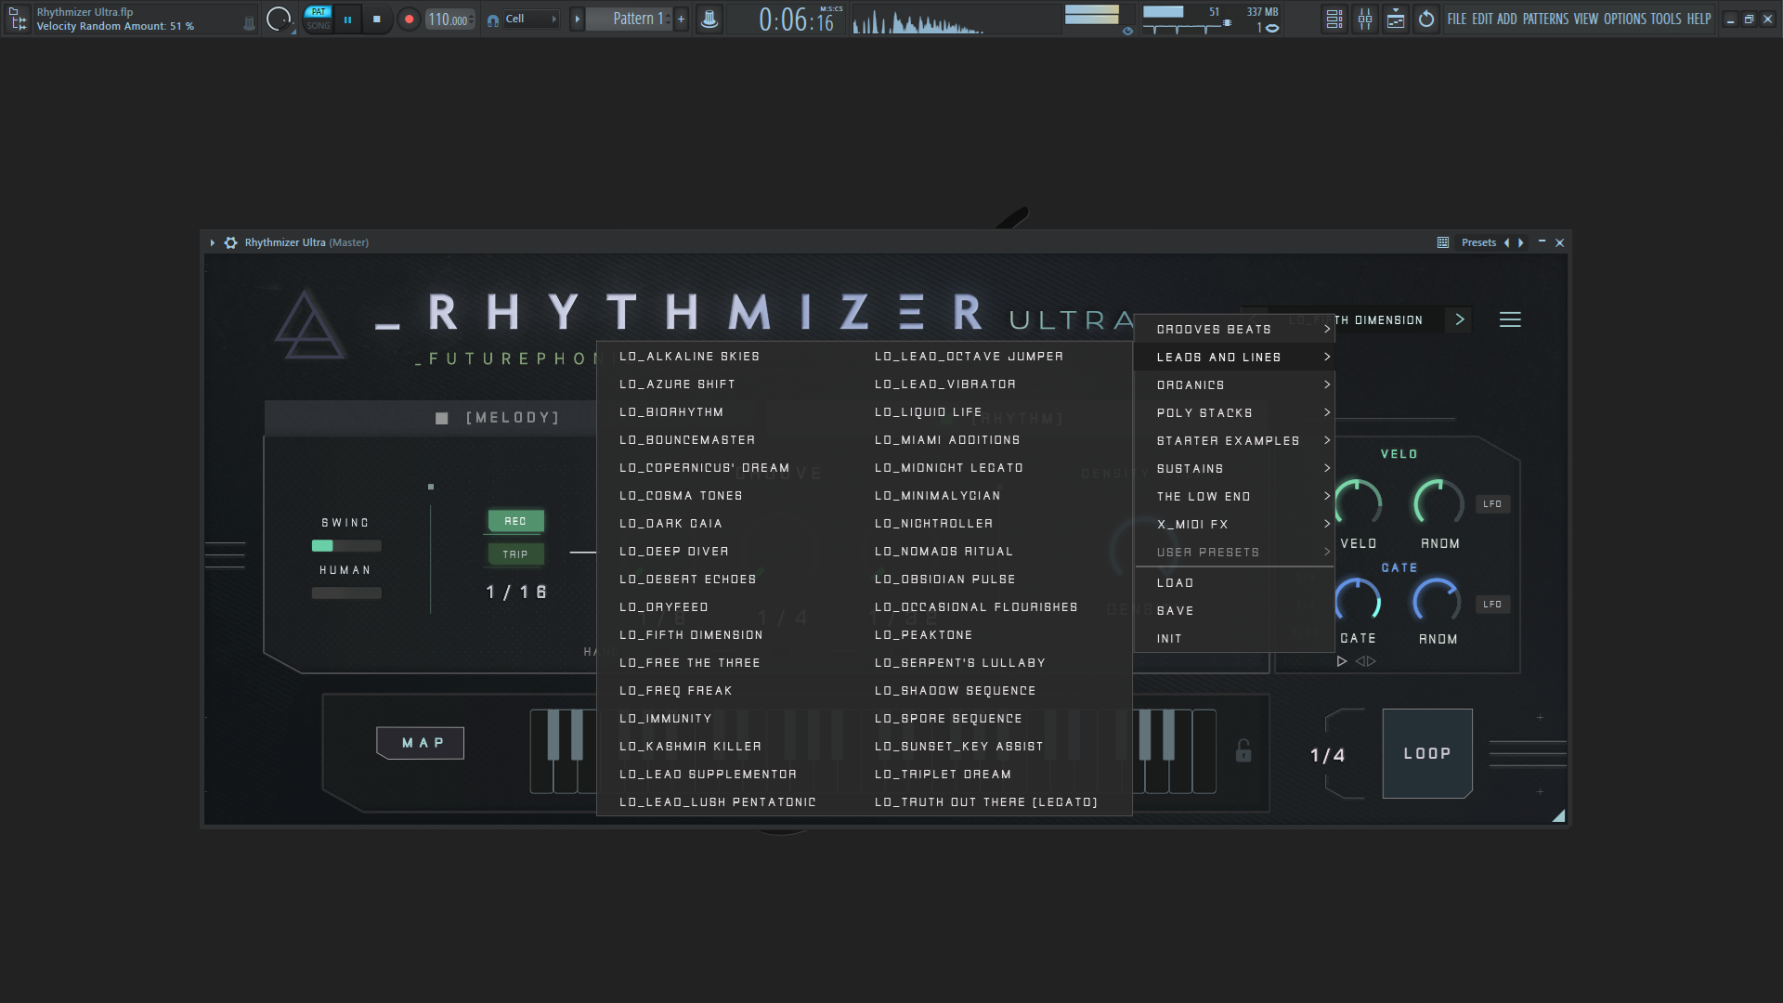Click the monitor eye icon under output meter
Viewport: 1783px width, 1003px height.
click(1127, 31)
